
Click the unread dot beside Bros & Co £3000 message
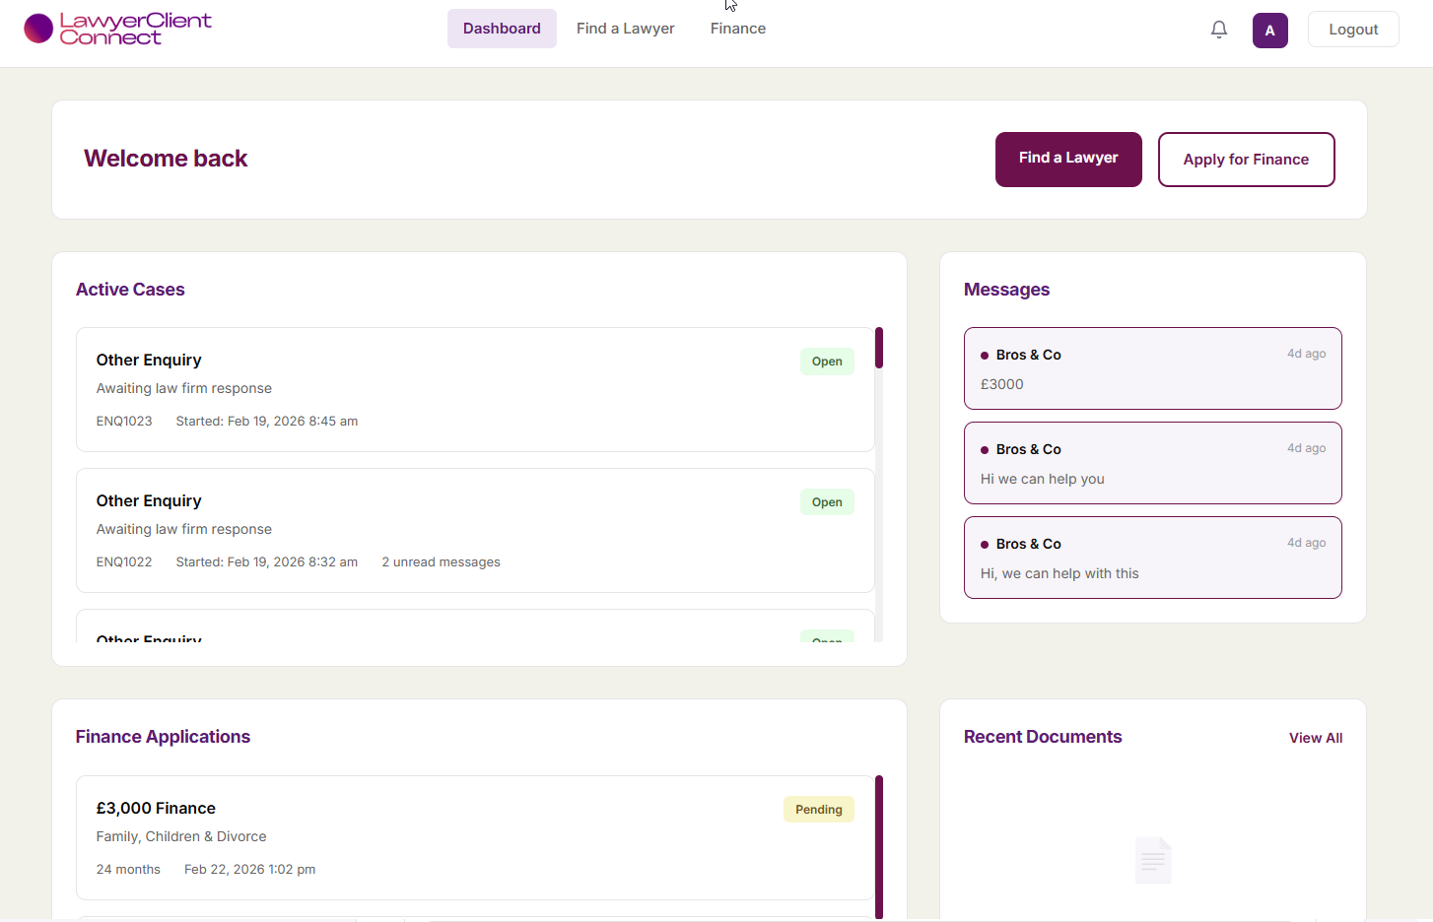click(x=984, y=355)
